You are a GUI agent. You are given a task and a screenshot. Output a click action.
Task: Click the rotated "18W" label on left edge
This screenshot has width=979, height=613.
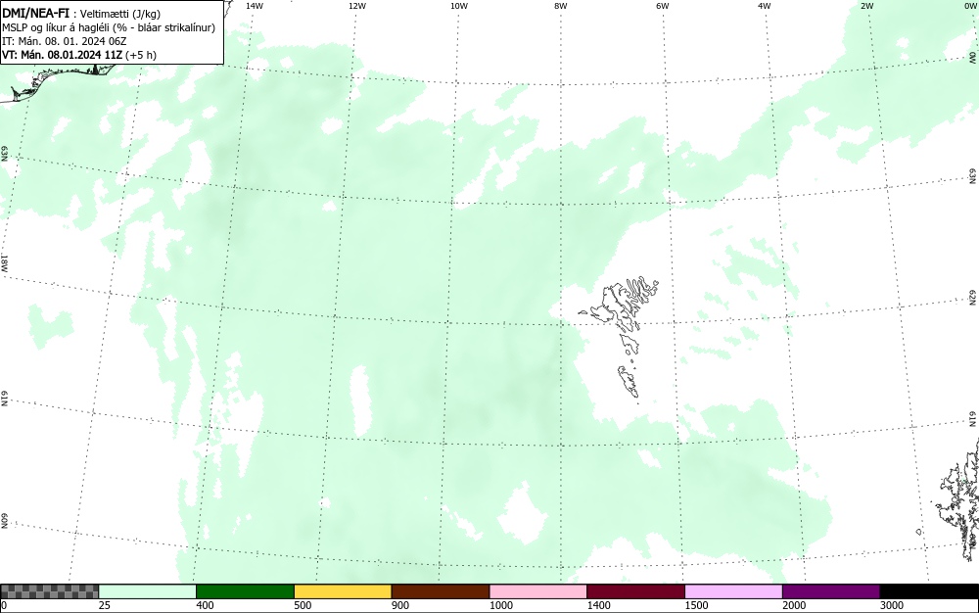coord(4,262)
